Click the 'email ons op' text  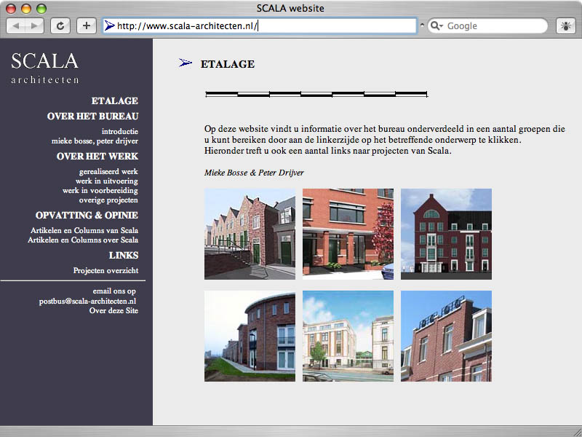114,291
